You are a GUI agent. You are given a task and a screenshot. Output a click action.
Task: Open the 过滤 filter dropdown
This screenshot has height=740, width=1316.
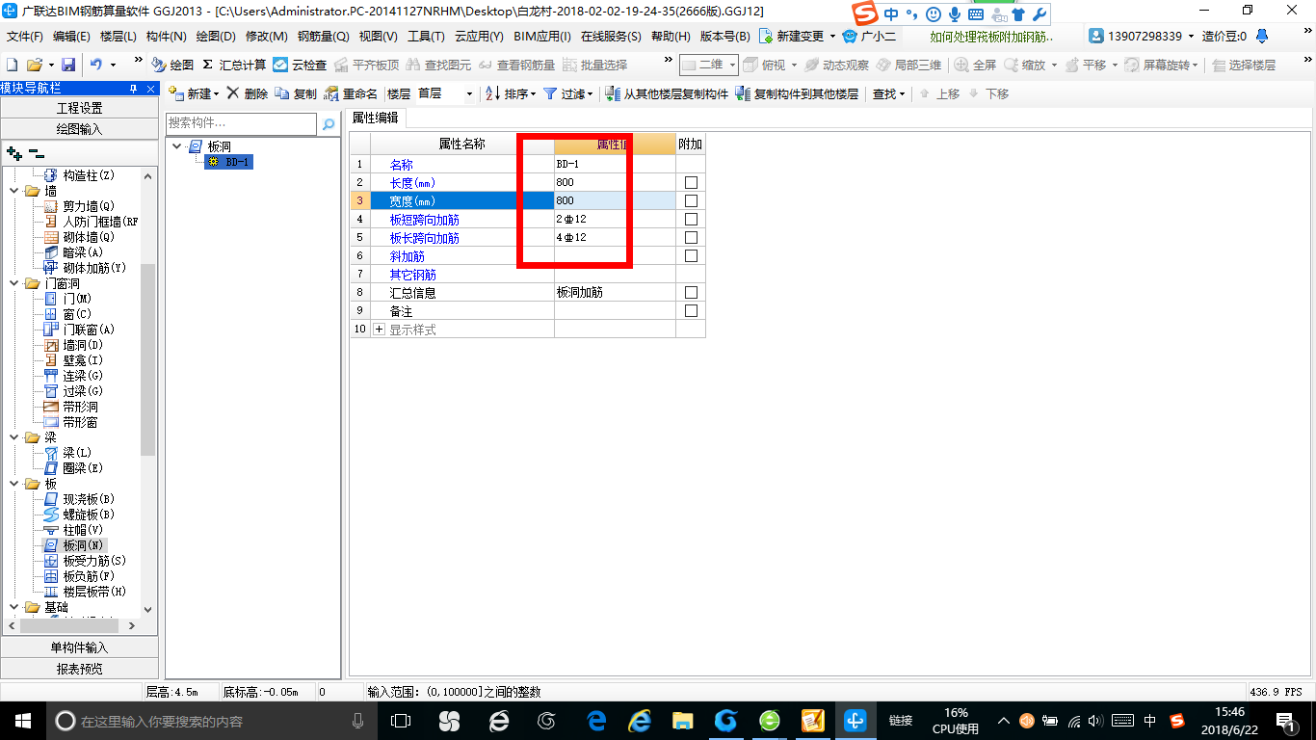590,94
